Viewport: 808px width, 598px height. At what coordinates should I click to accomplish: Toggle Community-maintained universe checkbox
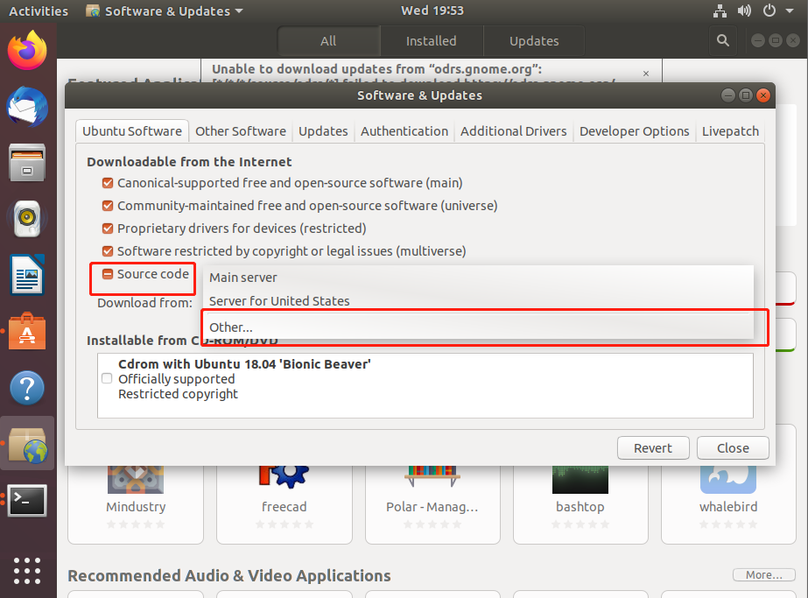[x=108, y=206]
